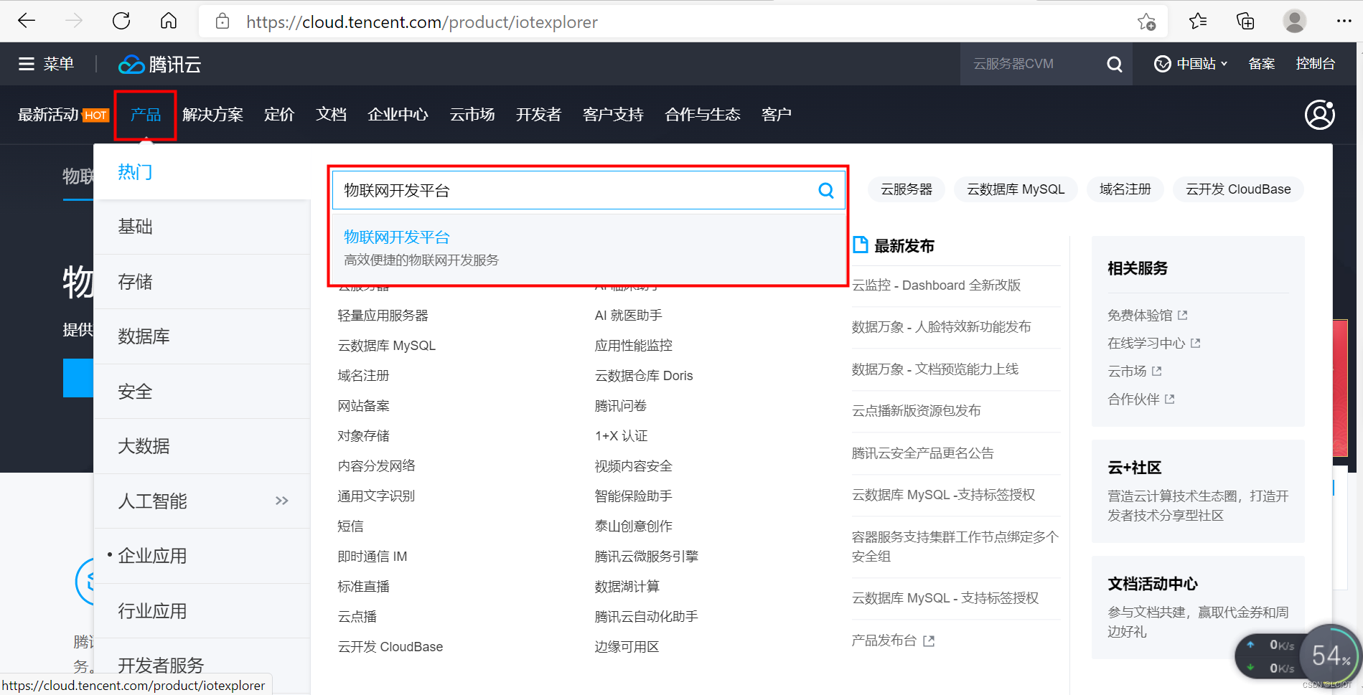
Task: Click the search magnifier in the top header
Action: click(x=1114, y=64)
